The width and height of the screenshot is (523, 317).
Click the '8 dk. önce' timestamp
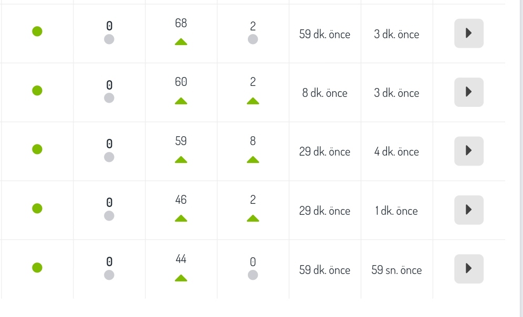[x=325, y=93]
